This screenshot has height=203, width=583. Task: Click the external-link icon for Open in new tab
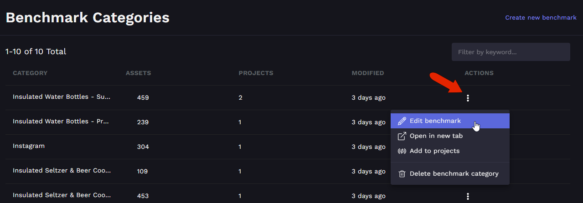pos(402,136)
